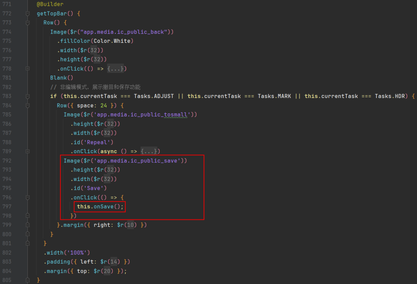Click line number 792 in the gutter
This screenshot has height=284, width=417.
click(7, 161)
